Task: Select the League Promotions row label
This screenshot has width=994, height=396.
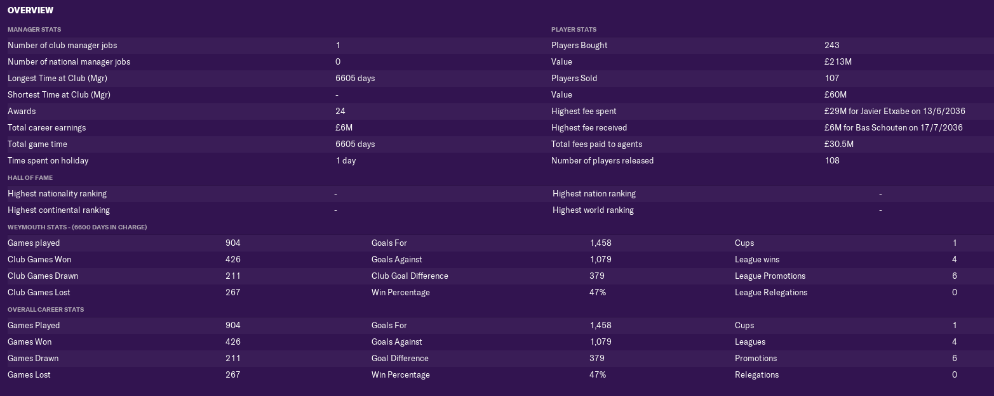Action: pos(770,276)
